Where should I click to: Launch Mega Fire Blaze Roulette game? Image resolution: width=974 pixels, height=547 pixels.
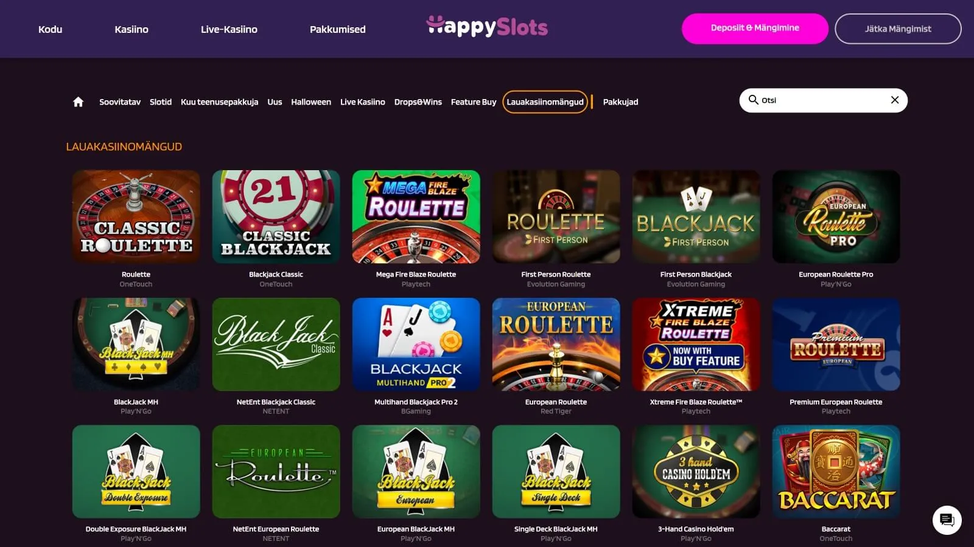tap(416, 216)
